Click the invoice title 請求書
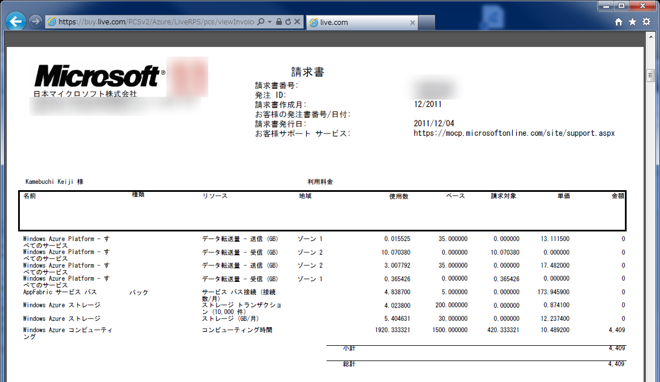This screenshot has width=660, height=382. point(308,72)
